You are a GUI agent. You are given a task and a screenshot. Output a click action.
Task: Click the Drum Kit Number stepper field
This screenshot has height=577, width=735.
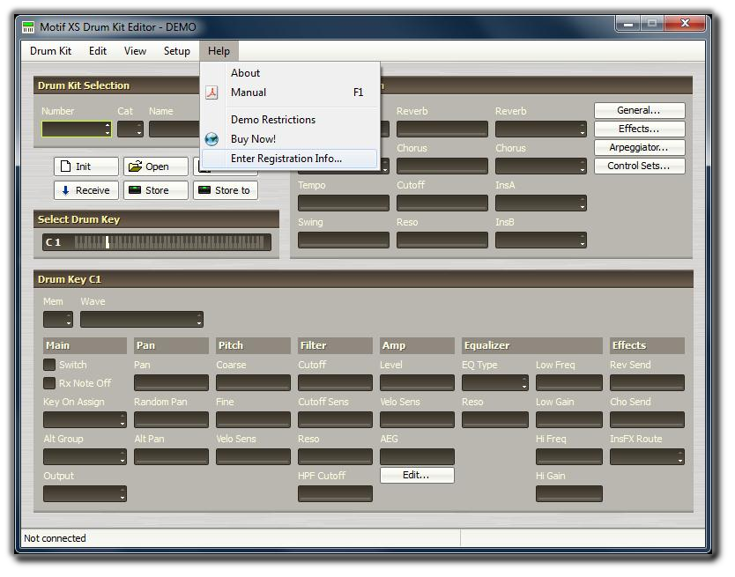[x=77, y=129]
